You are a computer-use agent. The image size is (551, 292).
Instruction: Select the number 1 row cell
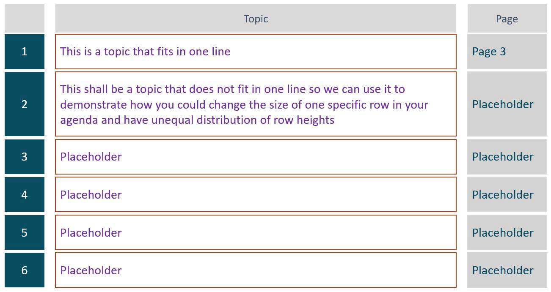pos(25,52)
